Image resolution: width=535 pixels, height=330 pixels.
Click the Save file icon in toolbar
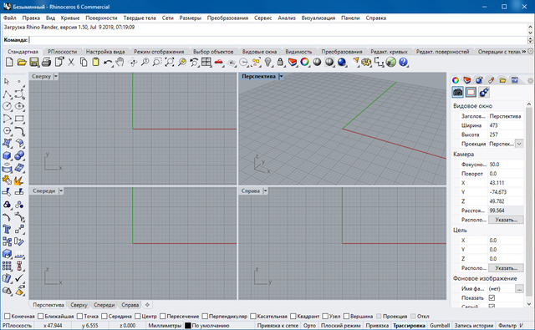33,62
